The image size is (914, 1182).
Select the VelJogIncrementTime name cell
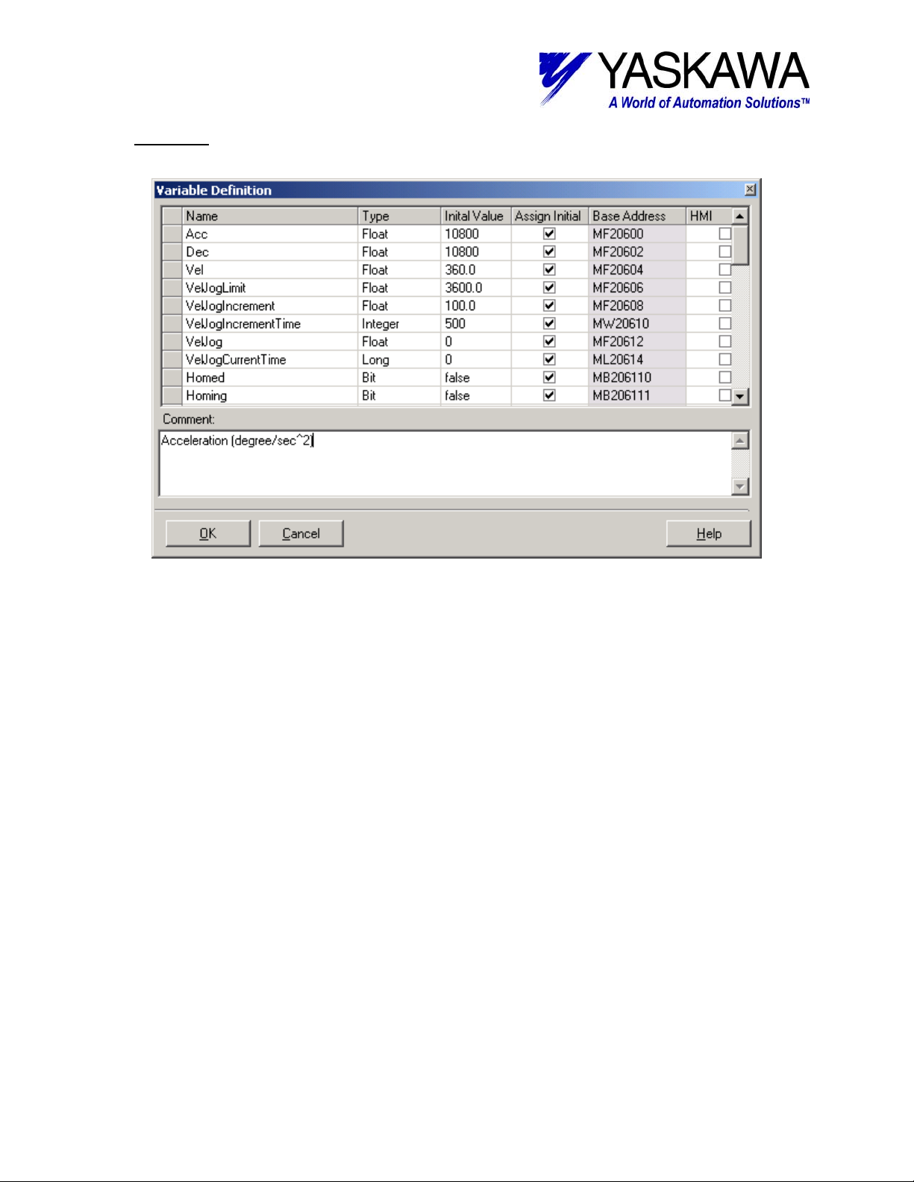tap(270, 323)
